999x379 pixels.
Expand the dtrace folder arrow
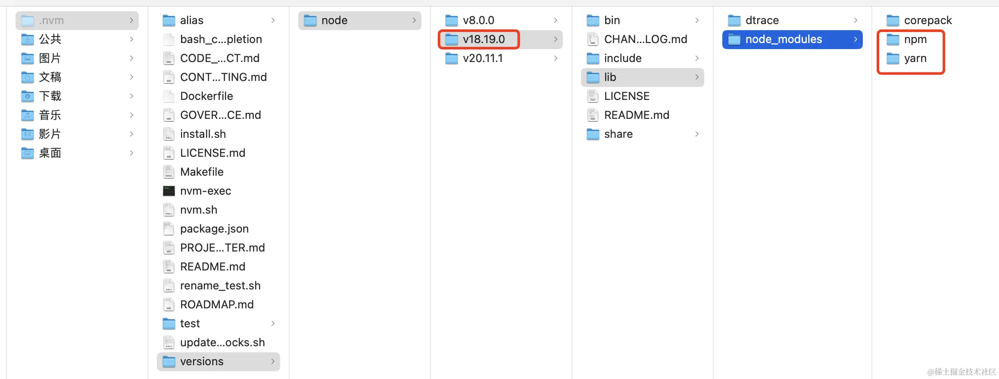(x=855, y=20)
